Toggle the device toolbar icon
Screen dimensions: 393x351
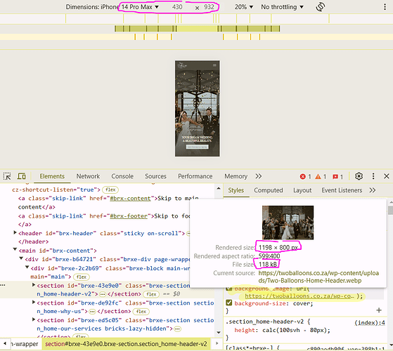(21, 176)
